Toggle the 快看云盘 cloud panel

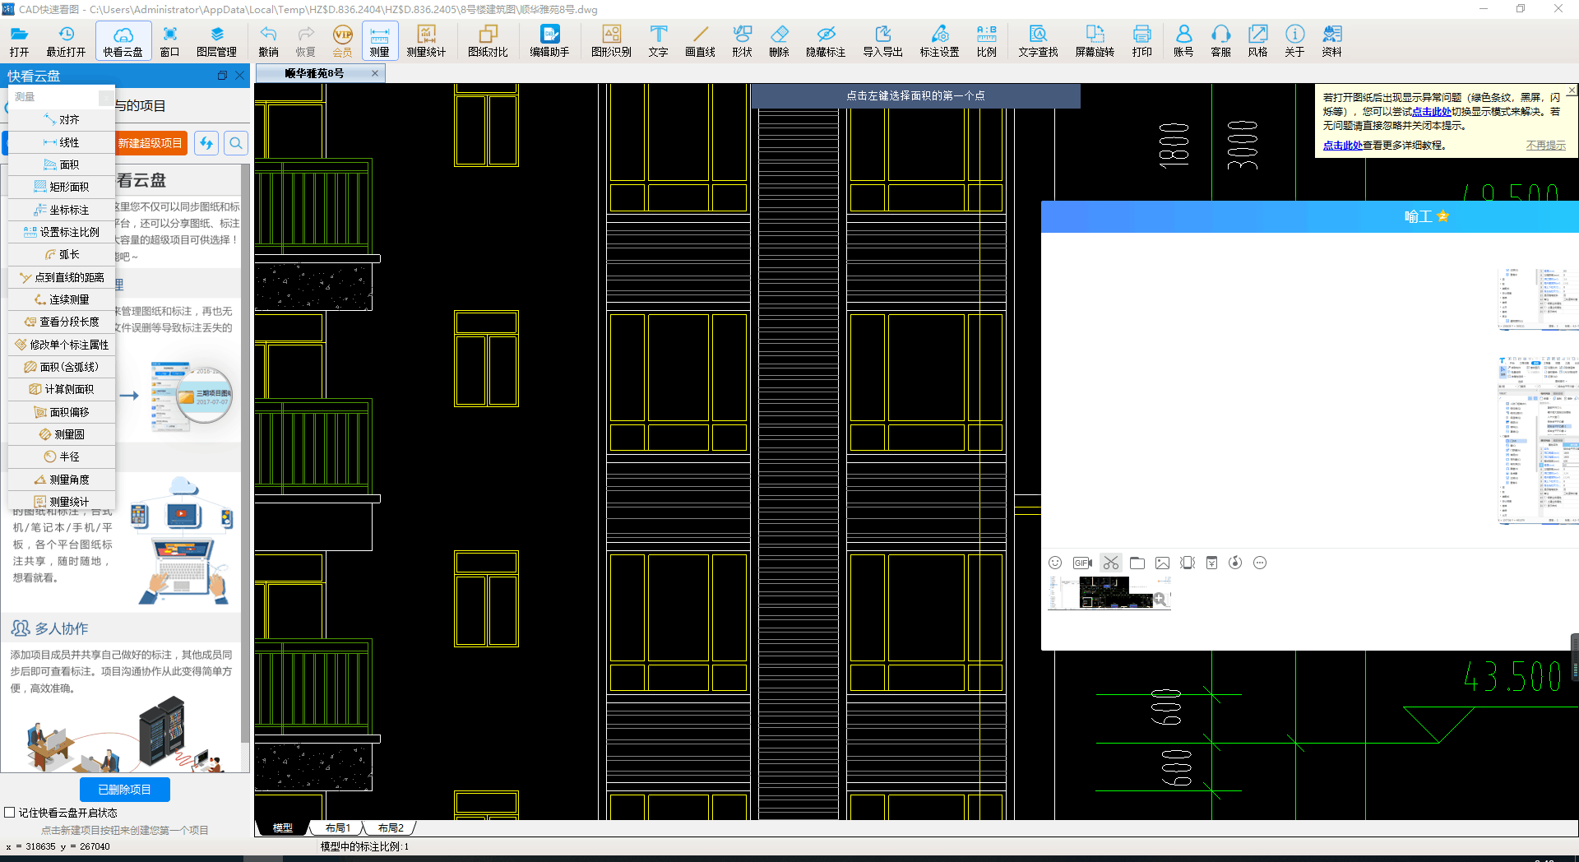pyautogui.click(x=123, y=40)
